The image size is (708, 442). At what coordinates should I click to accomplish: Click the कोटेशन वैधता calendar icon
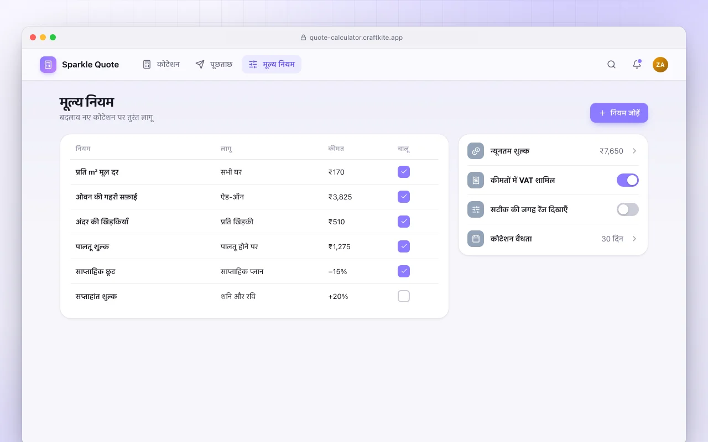pos(476,239)
